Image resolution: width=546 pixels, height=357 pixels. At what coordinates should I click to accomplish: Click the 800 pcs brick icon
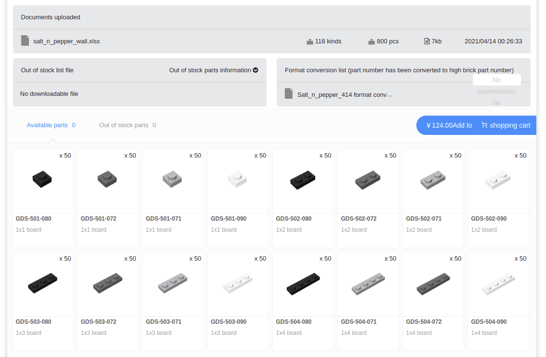pos(372,41)
